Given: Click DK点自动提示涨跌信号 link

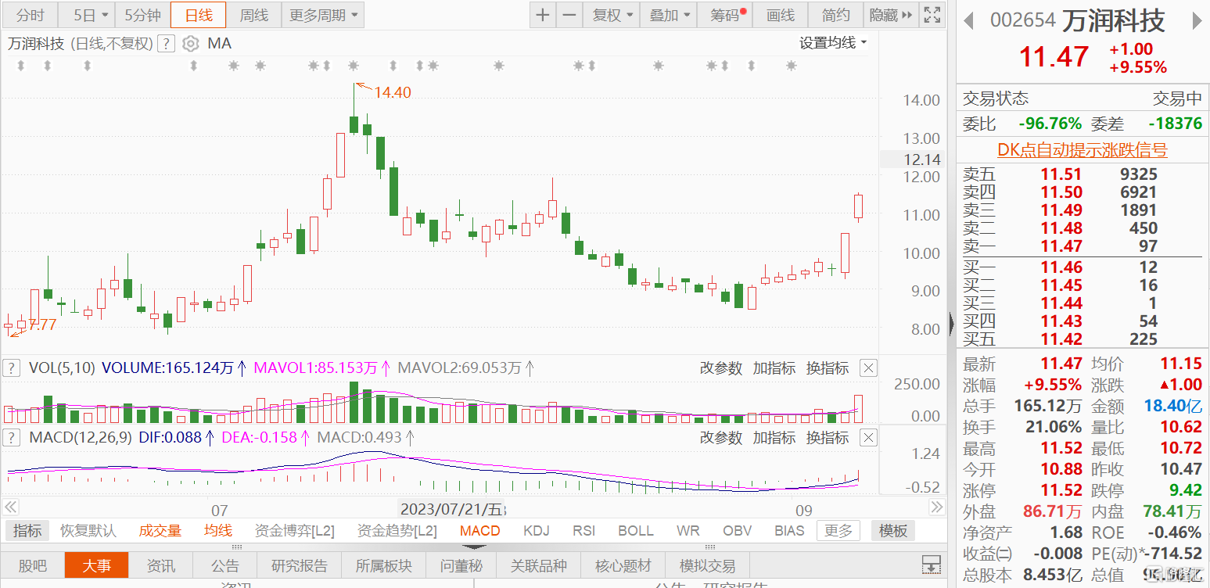Looking at the screenshot, I should pyautogui.click(x=1082, y=150).
